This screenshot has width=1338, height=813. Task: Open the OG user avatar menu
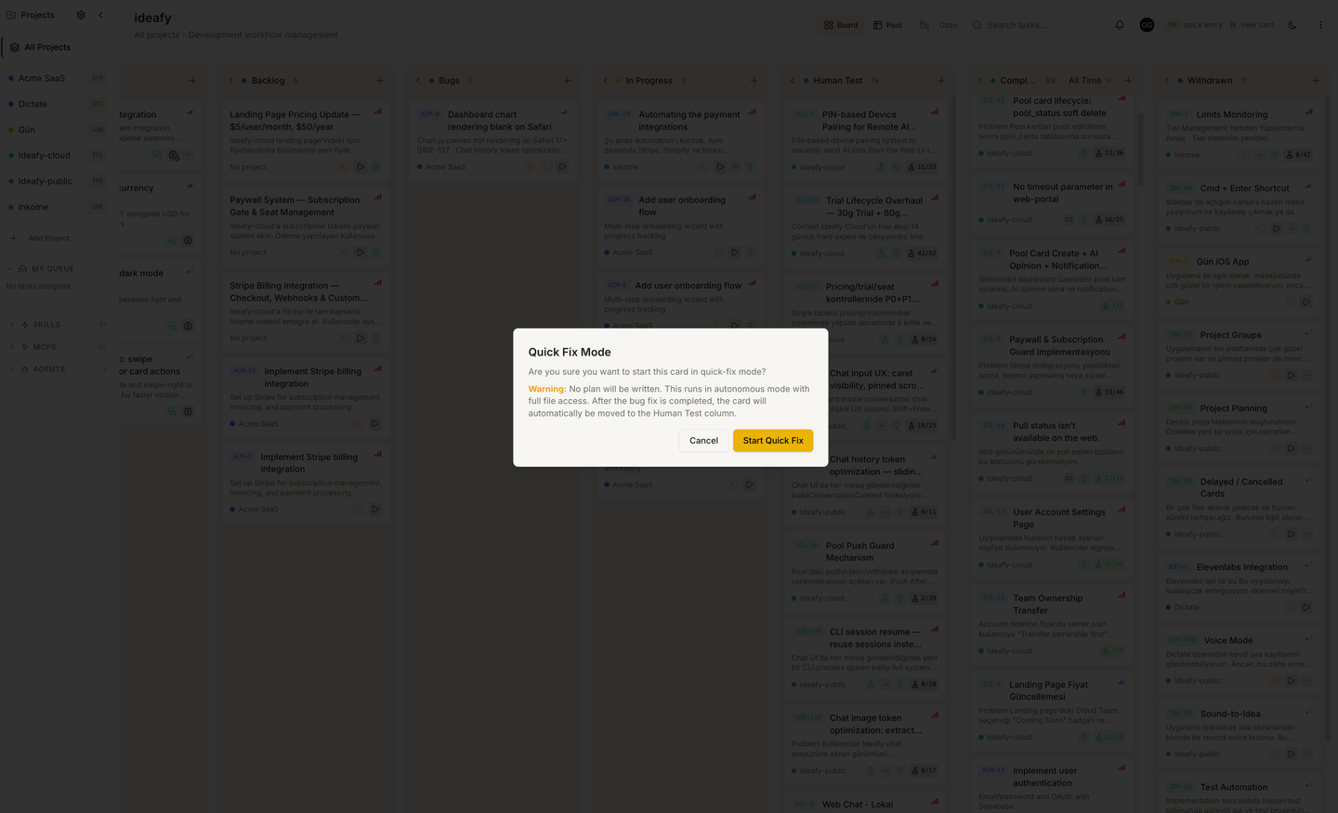click(x=1147, y=25)
